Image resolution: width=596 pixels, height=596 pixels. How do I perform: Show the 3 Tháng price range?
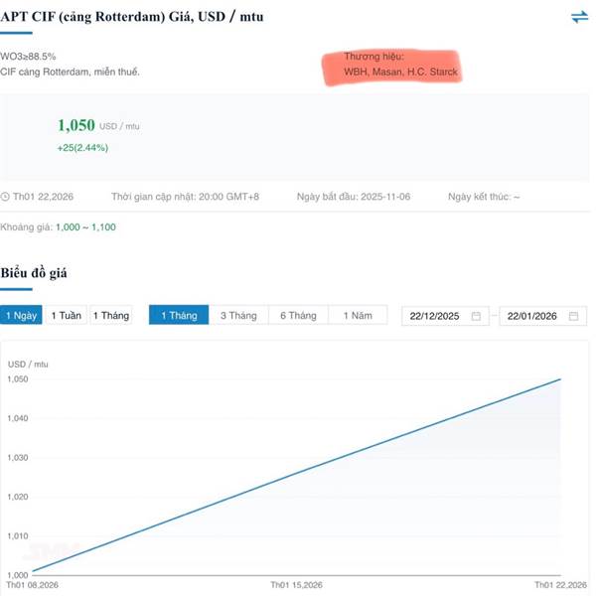pyautogui.click(x=238, y=316)
